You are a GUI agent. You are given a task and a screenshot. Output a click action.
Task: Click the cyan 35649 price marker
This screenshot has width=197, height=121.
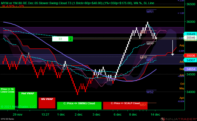point(190,34)
